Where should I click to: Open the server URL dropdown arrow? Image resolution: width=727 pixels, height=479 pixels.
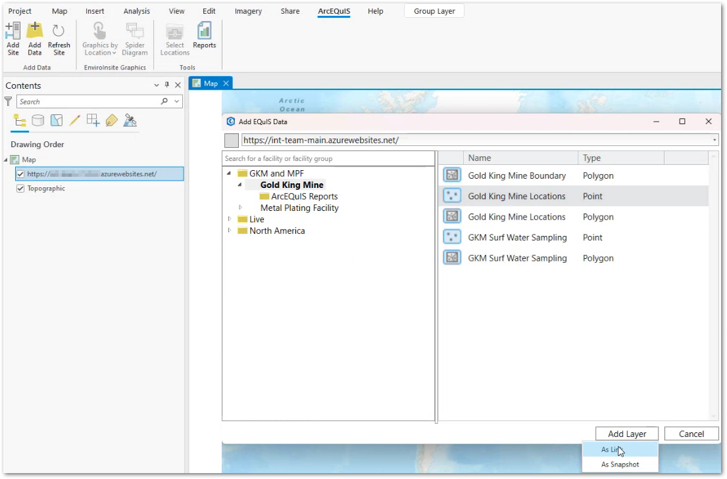714,141
